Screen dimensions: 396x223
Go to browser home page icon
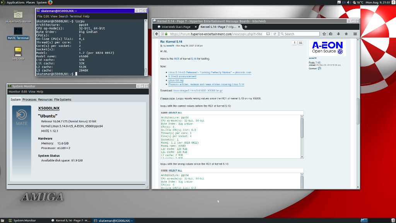(x=346, y=34)
